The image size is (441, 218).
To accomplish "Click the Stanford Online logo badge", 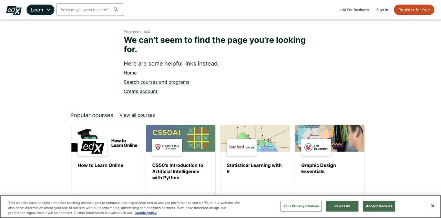I will click(242, 147).
